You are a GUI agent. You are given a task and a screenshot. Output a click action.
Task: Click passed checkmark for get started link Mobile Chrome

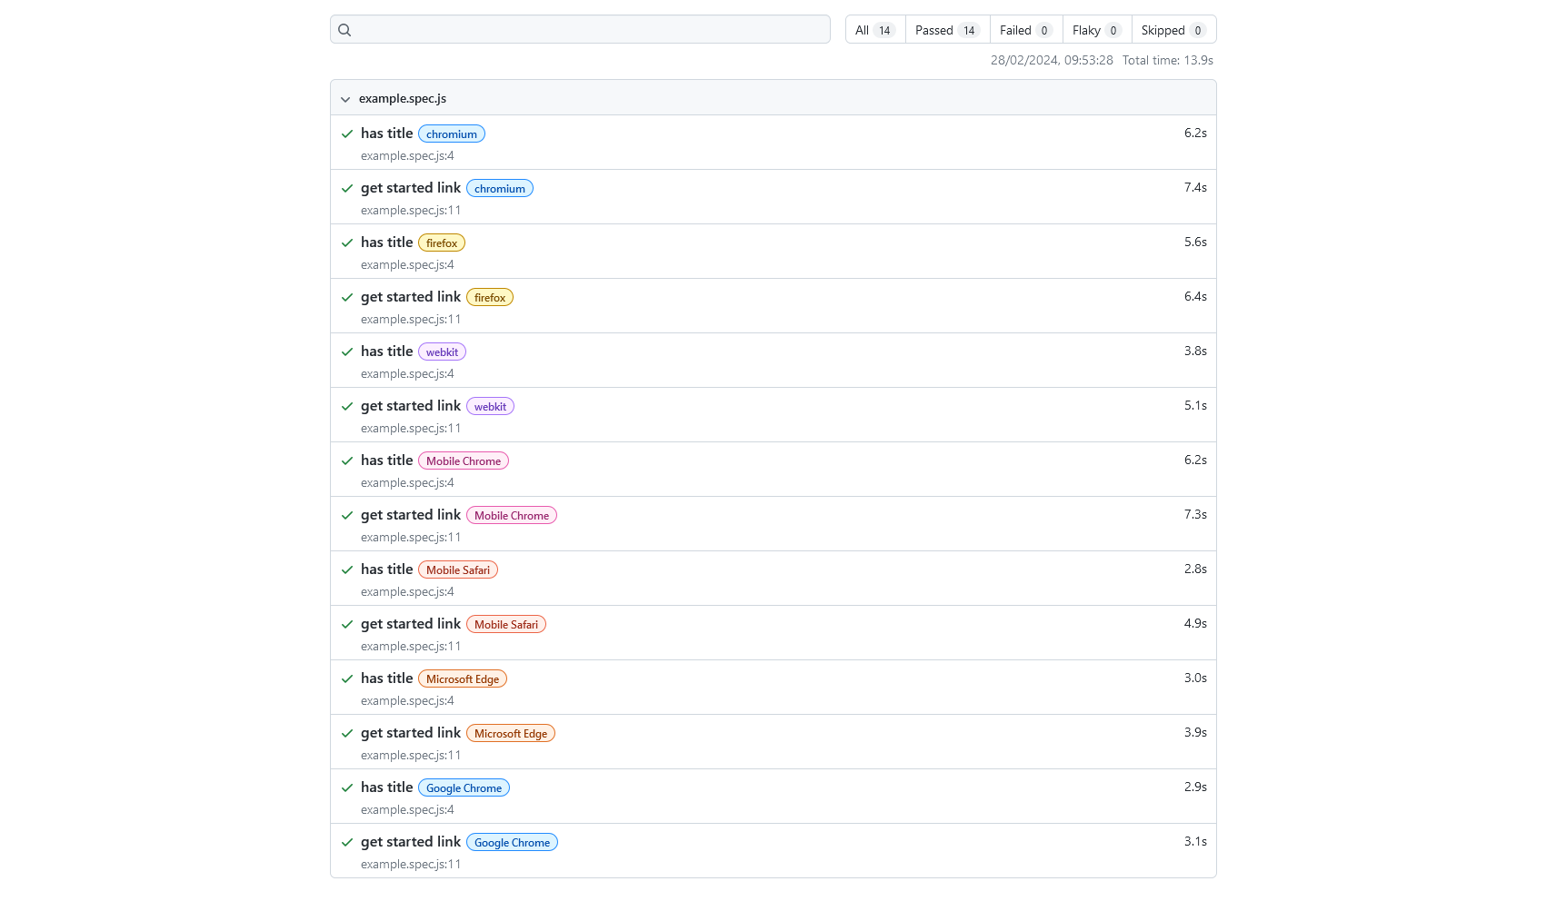(x=347, y=515)
